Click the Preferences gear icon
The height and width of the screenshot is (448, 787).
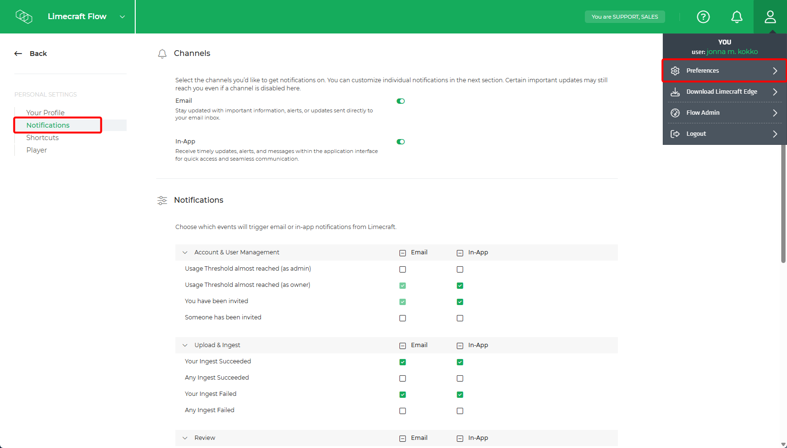675,70
